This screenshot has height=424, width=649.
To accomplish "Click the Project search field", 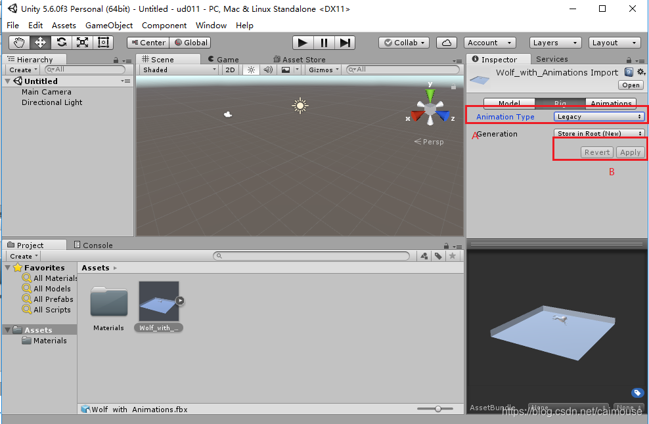I will tap(311, 256).
